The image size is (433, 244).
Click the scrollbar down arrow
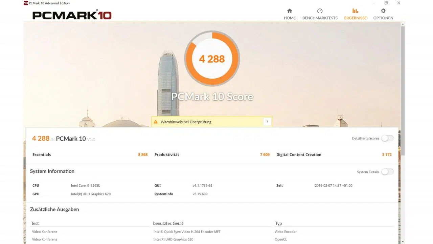403,242
